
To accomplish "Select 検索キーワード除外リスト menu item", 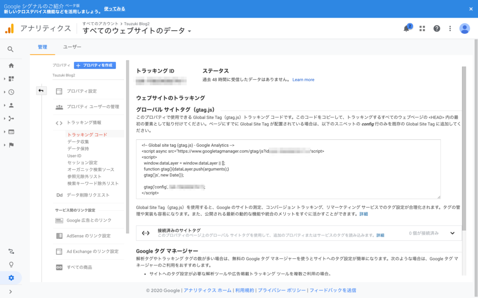I will (x=93, y=183).
